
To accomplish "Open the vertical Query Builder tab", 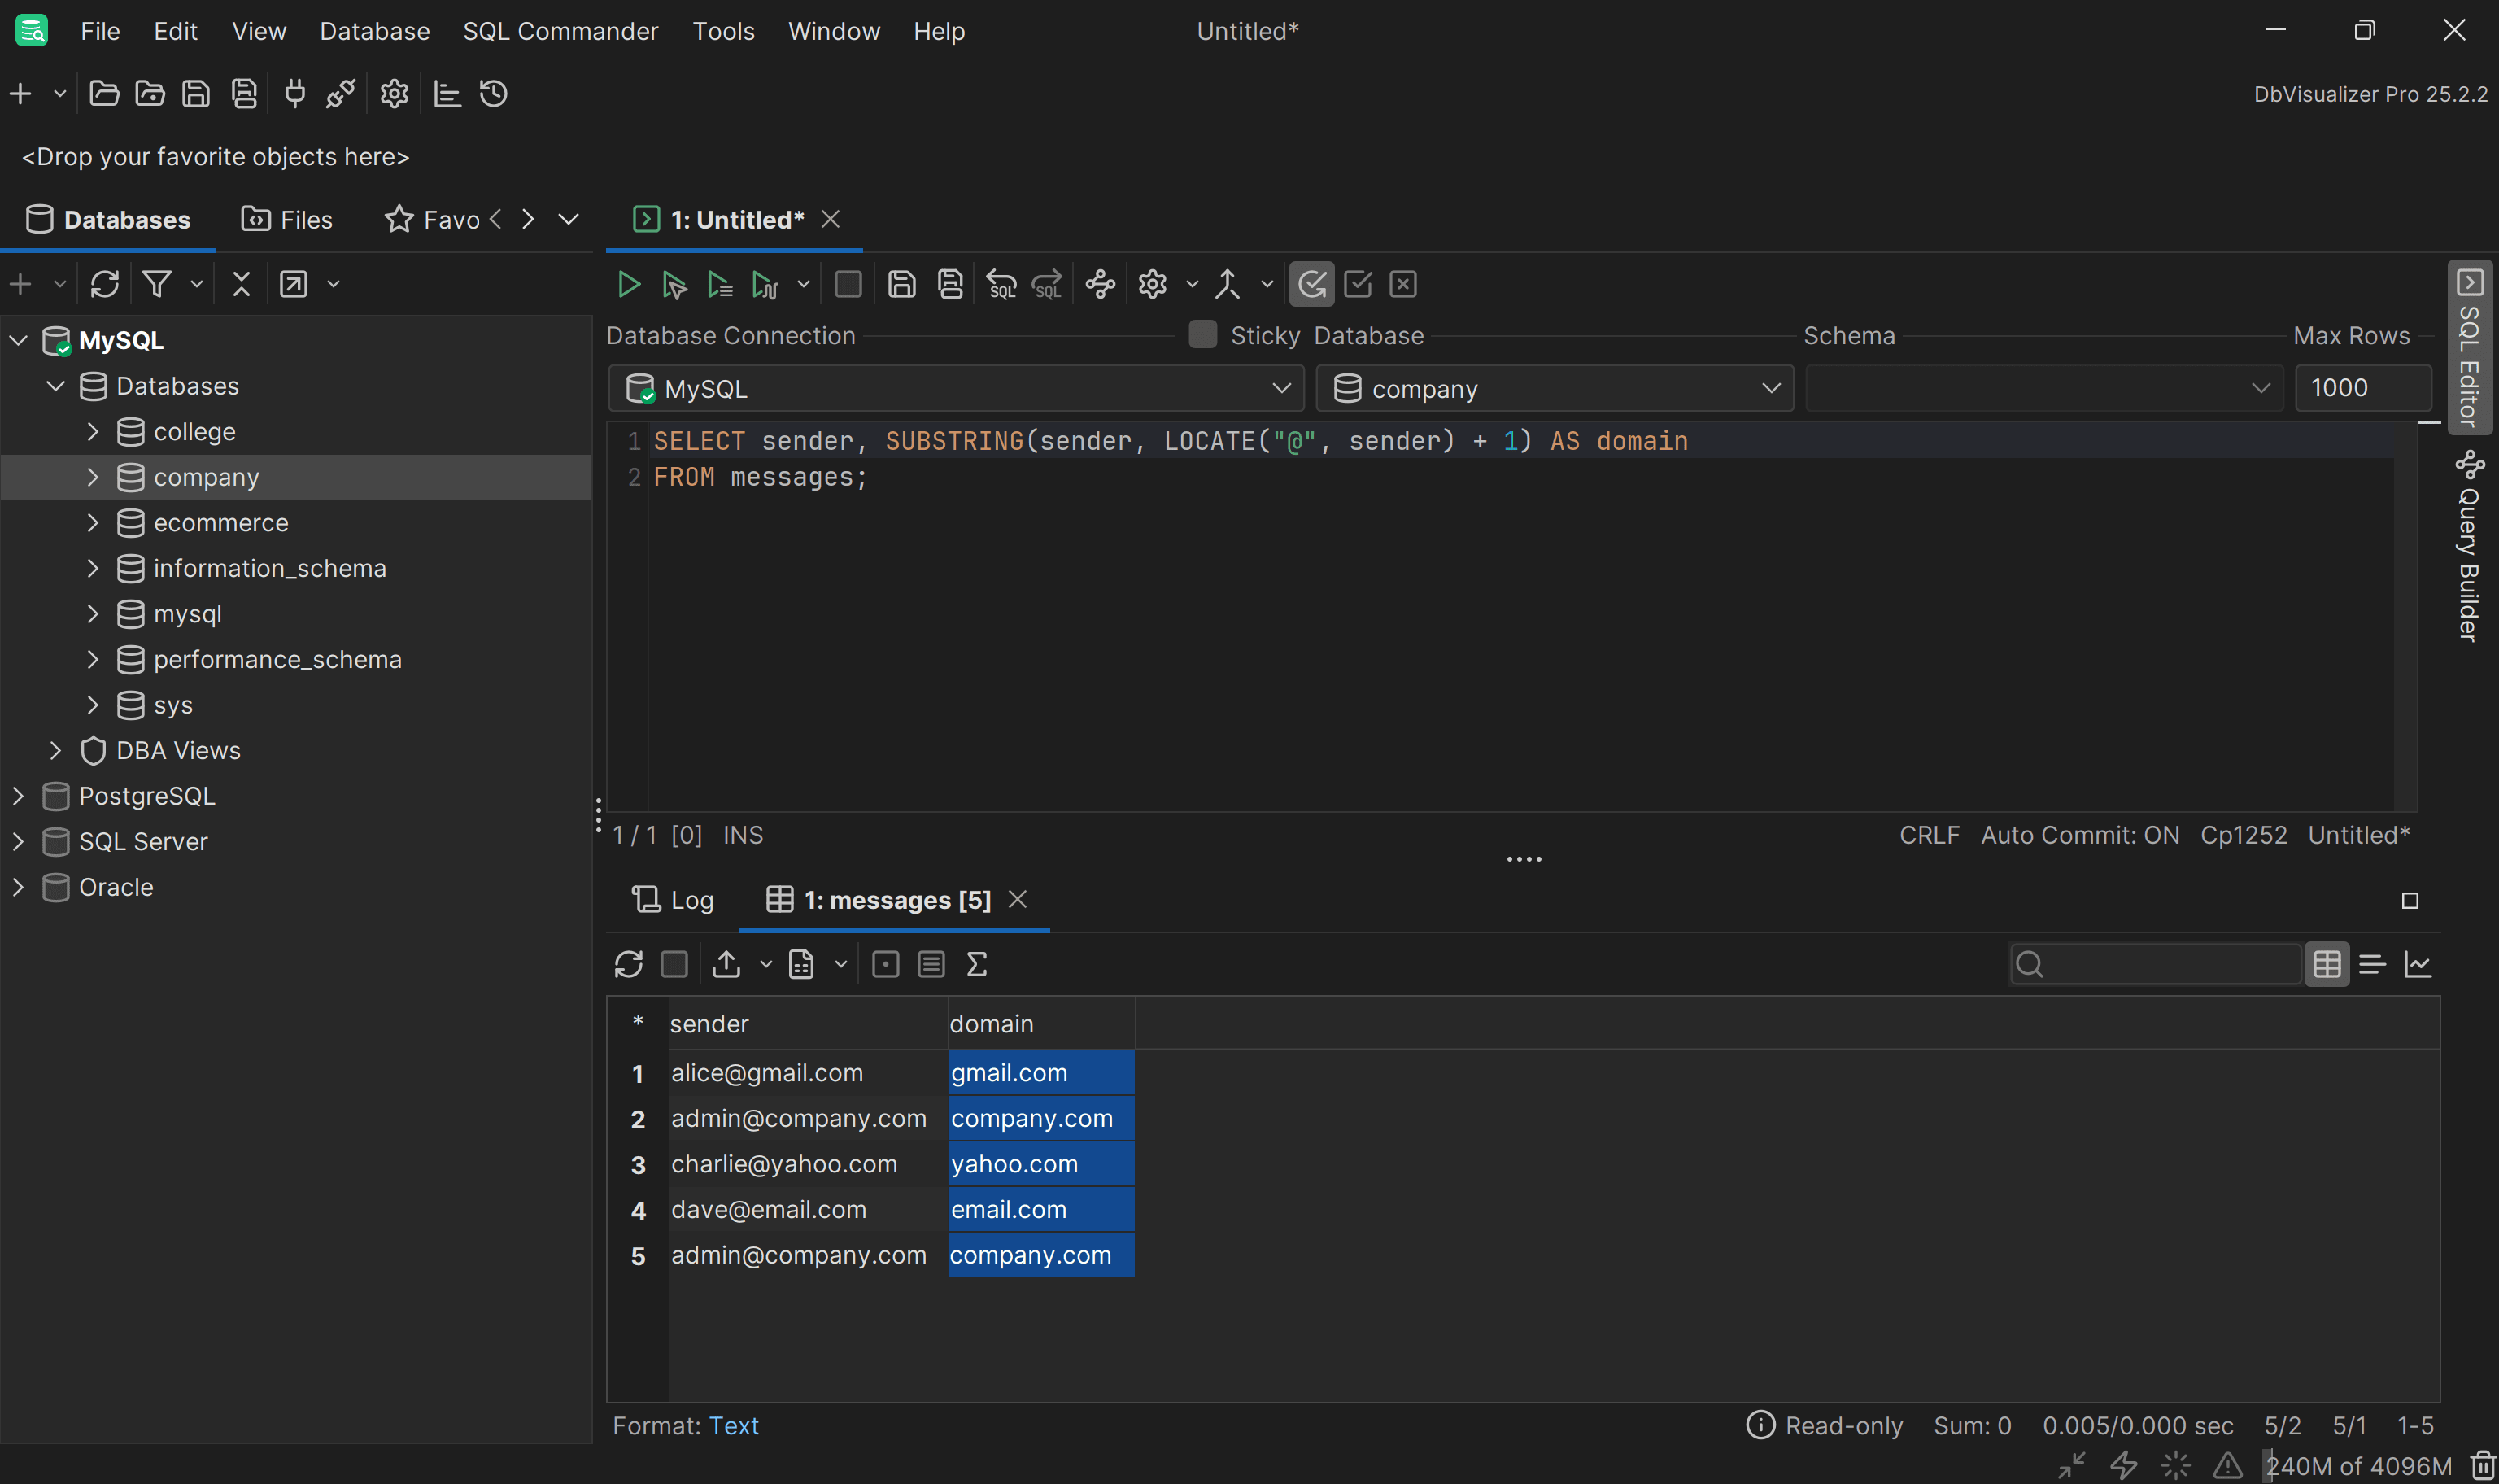I will 2469,548.
